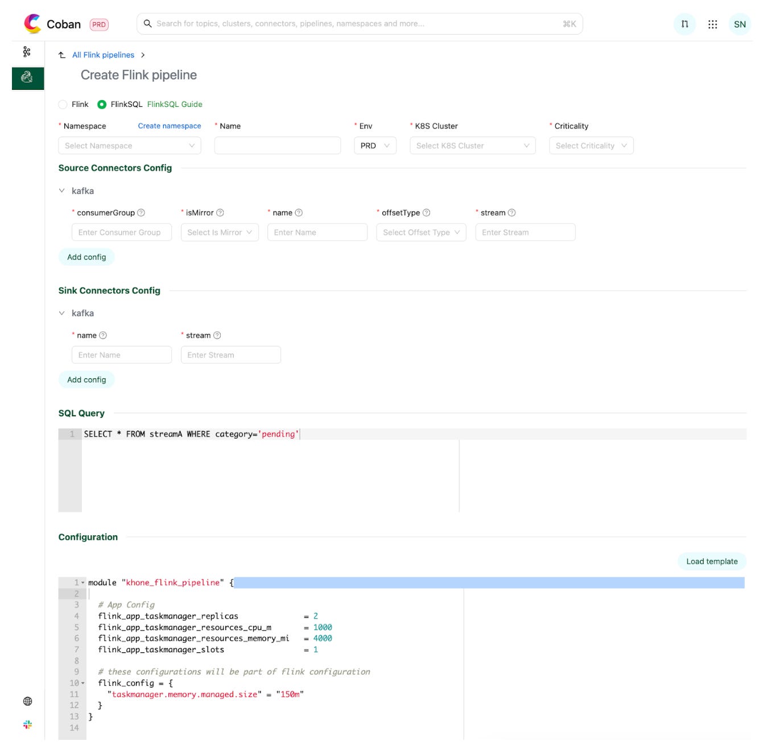Click Add config under Source Connectors

[x=86, y=257]
